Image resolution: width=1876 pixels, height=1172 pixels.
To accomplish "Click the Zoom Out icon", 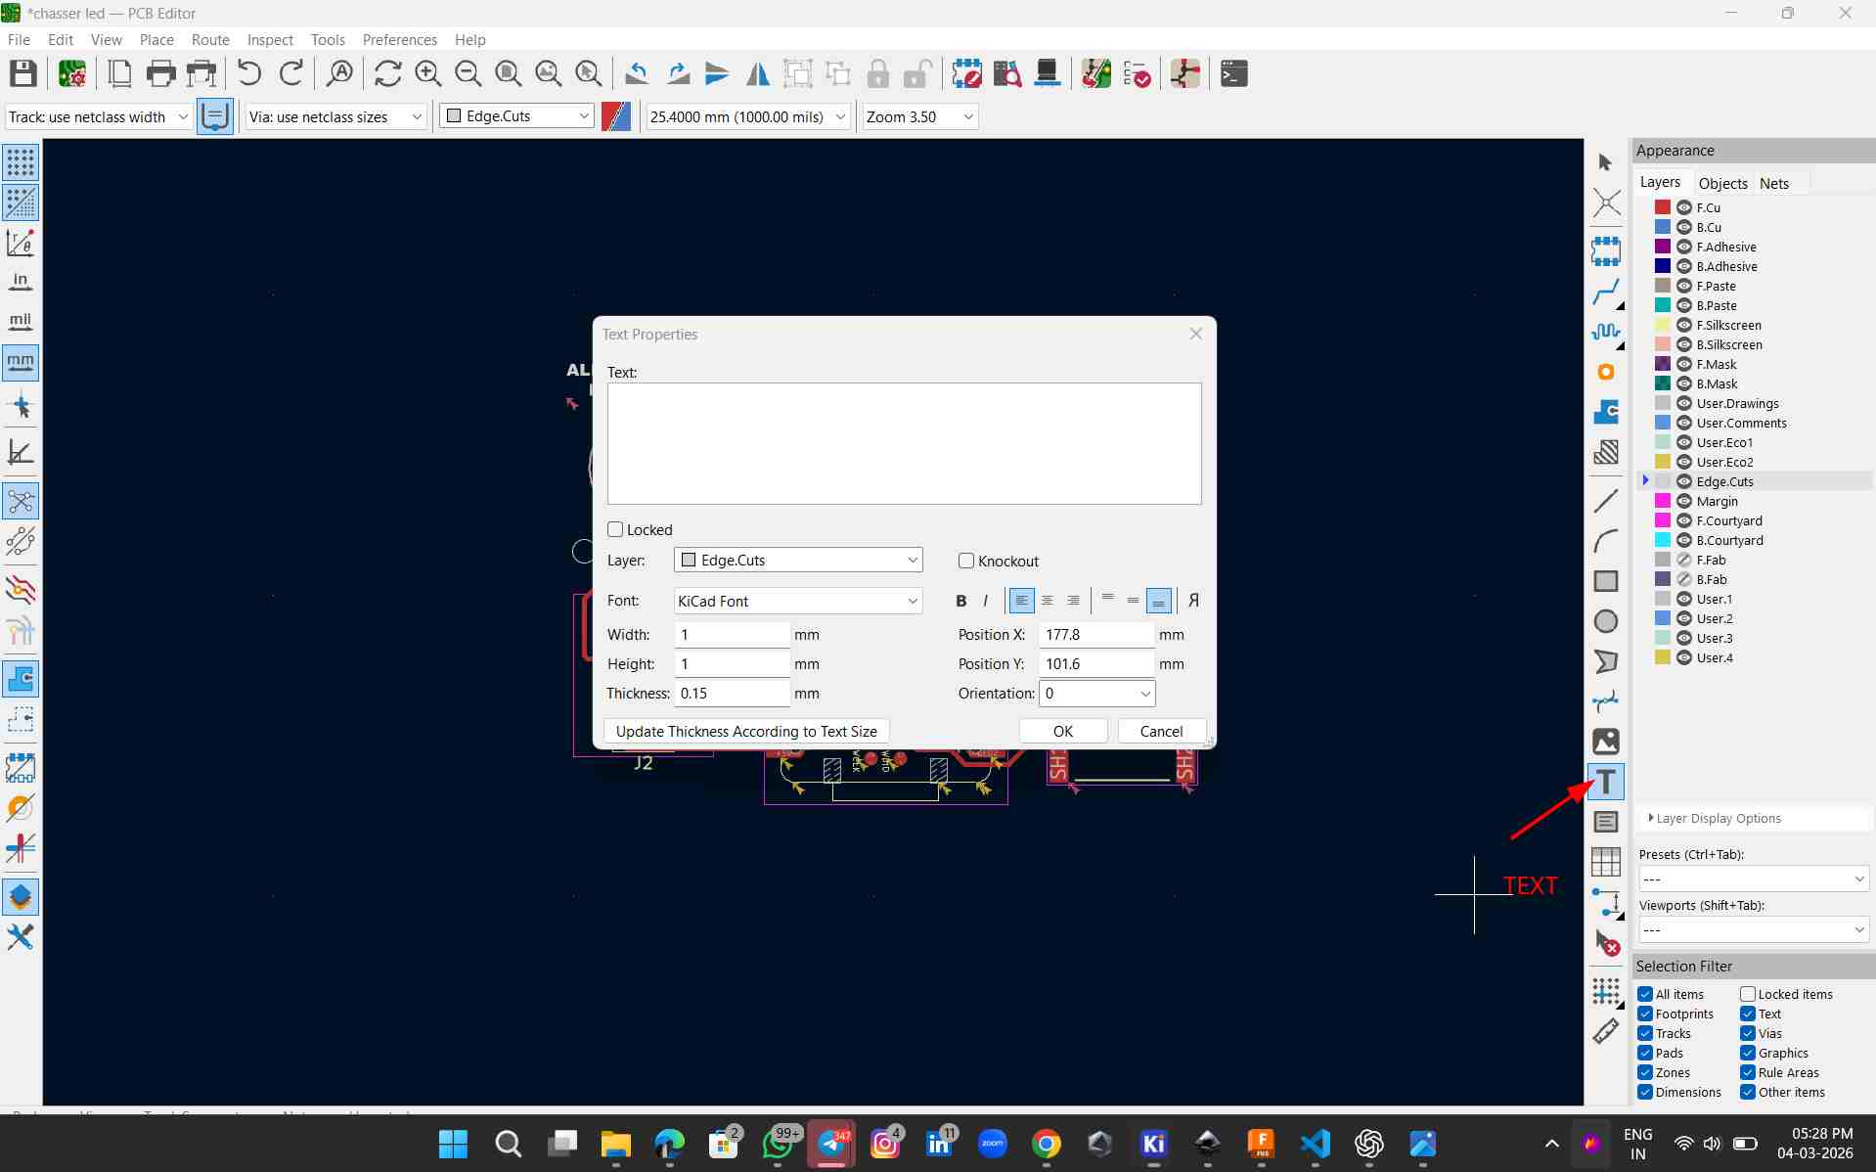I will (x=469, y=74).
